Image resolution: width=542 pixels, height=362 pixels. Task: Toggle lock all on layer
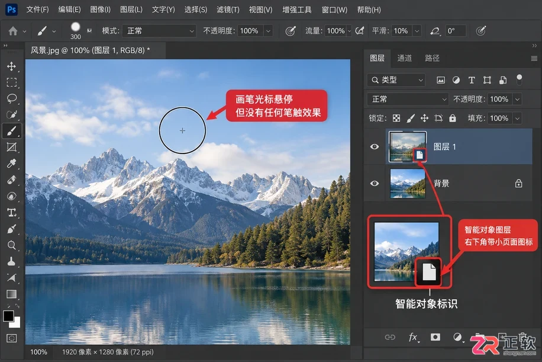point(452,118)
